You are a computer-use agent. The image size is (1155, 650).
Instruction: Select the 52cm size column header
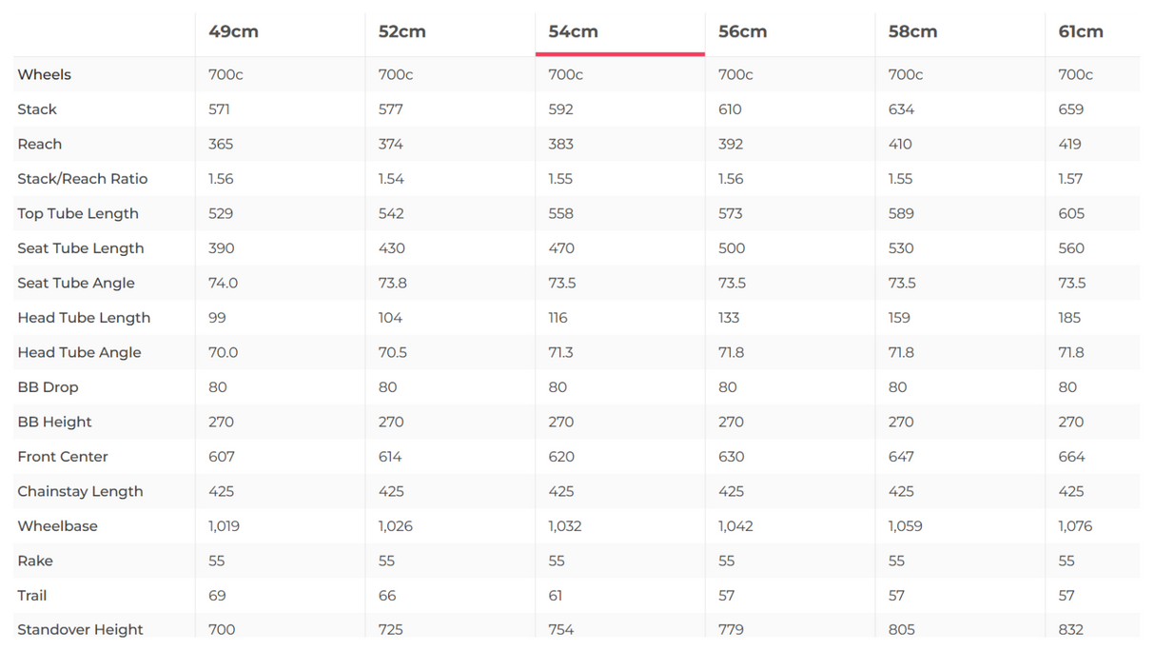pyautogui.click(x=402, y=31)
